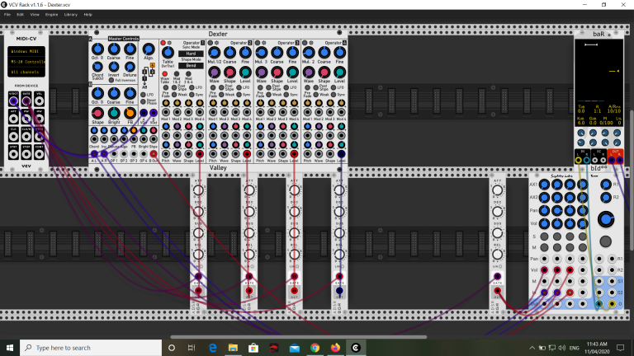Image resolution: width=634 pixels, height=356 pixels.
Task: Click the large grey button on mixer
Action: (606, 241)
